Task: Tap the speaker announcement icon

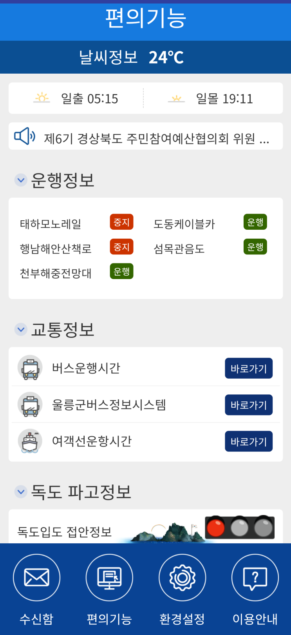Action: tap(24, 136)
